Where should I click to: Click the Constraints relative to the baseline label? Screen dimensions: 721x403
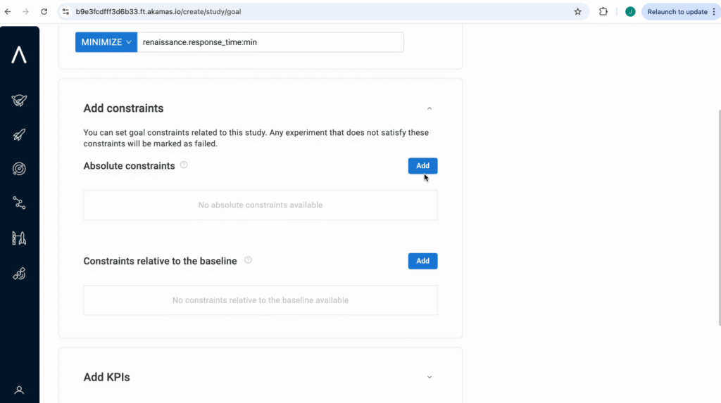click(x=160, y=261)
